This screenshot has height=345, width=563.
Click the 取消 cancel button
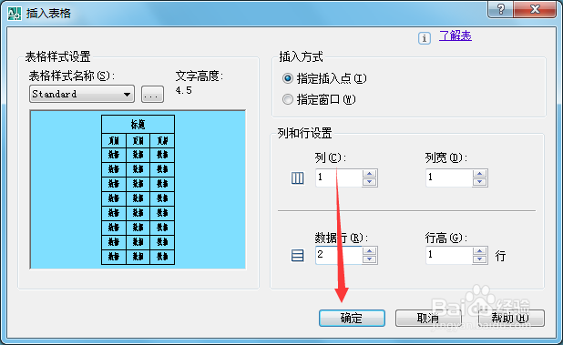[x=428, y=318]
